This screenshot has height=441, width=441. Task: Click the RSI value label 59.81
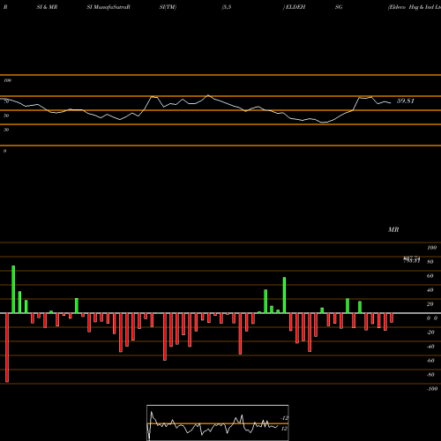406,101
